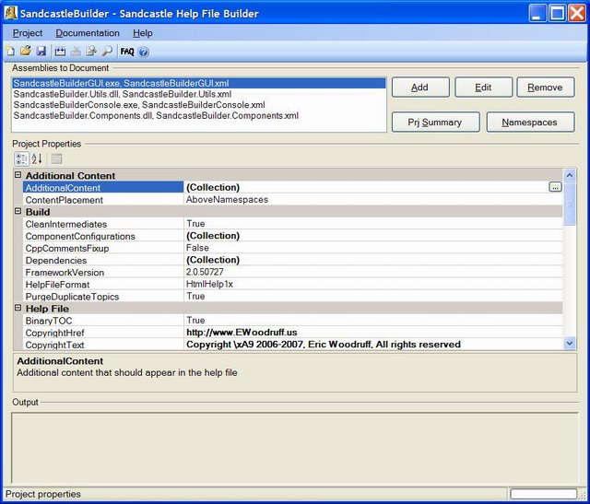Click property grid scroll up arrow

pyautogui.click(x=570, y=175)
